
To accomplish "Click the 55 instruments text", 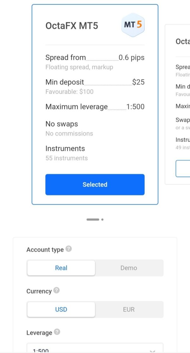I will point(66,158).
